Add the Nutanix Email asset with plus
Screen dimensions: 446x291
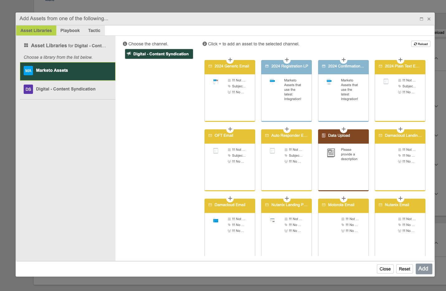401,198
